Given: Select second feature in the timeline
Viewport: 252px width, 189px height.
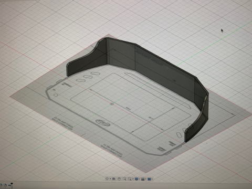Looking at the screenshot, I should click(5, 185).
